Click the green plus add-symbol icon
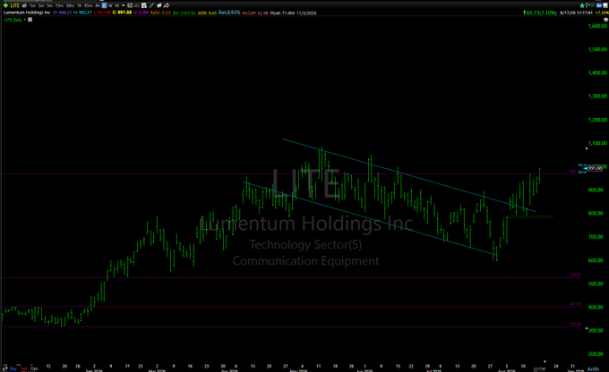The image size is (609, 372). (5, 5)
